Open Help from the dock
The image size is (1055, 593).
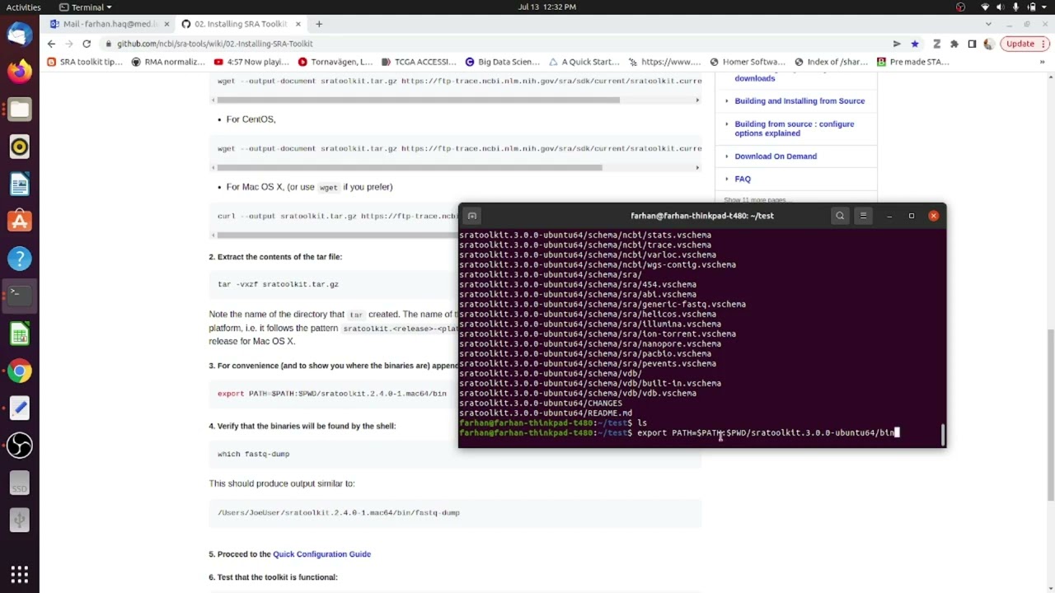click(x=20, y=259)
